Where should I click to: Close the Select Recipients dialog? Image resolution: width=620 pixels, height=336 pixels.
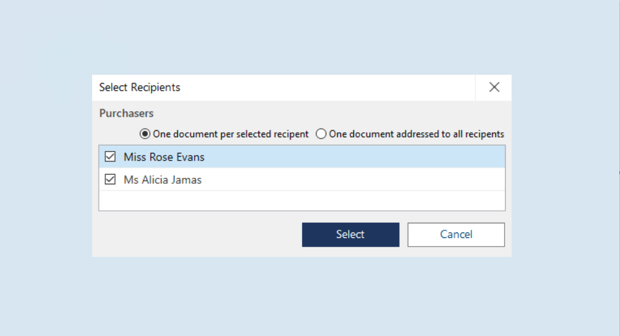coord(494,87)
